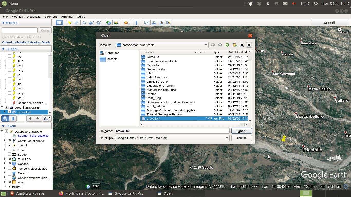Go back in the Open dialog
Viewport: 351px width, 197px height.
pyautogui.click(x=213, y=45)
